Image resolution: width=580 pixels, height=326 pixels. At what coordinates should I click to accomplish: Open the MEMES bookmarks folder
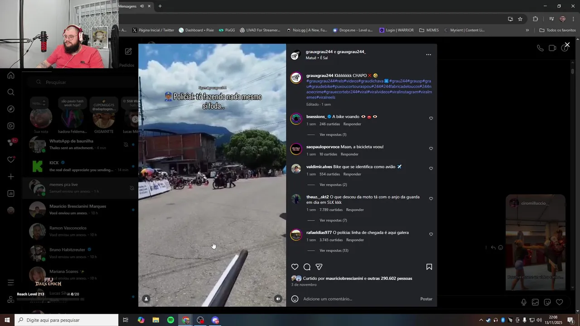(429, 30)
